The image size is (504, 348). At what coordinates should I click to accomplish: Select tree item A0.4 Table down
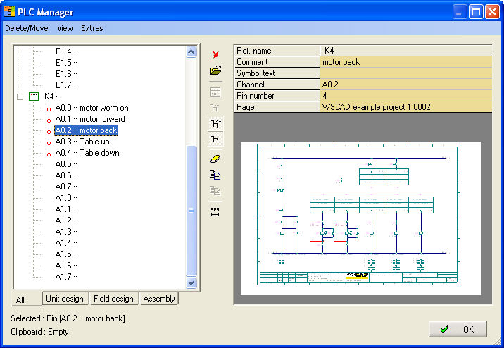[x=87, y=153]
